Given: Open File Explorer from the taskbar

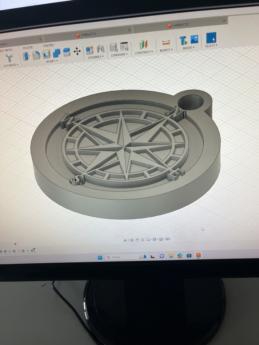Looking at the screenshot, I should (171, 256).
